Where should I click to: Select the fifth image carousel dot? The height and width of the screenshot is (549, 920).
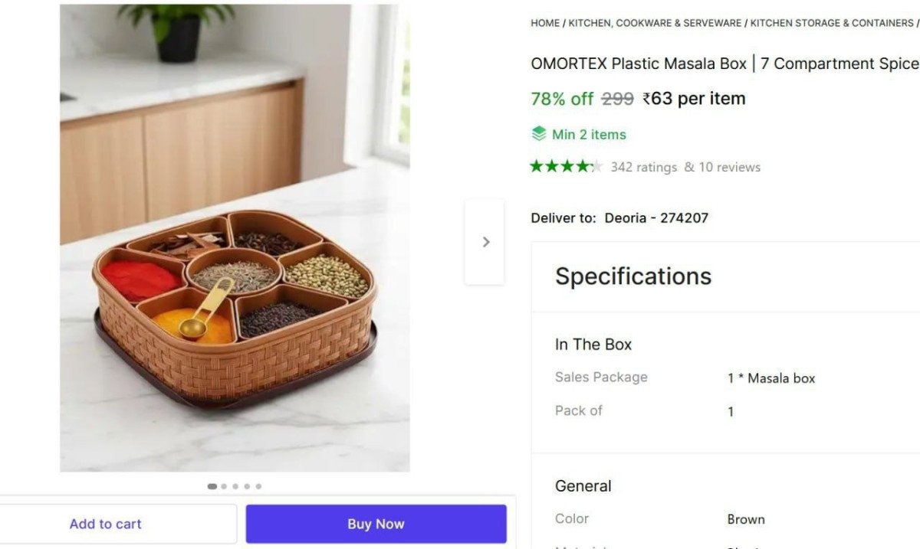258,486
